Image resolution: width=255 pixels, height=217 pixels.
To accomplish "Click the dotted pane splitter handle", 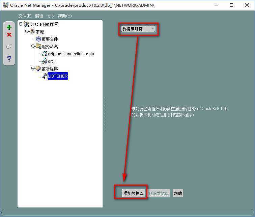I will pyautogui.click(x=105, y=114).
